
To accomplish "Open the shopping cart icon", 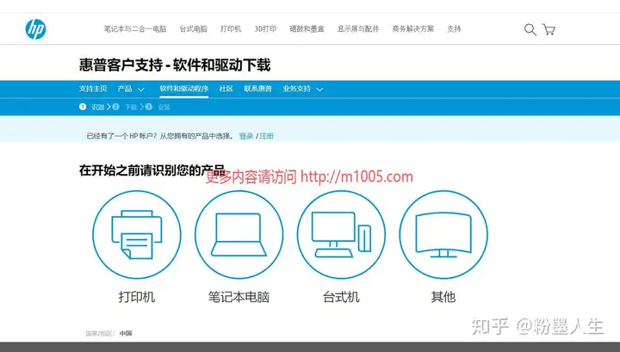I will [x=549, y=29].
